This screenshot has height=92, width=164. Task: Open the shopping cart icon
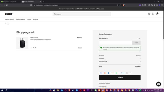(157, 14)
